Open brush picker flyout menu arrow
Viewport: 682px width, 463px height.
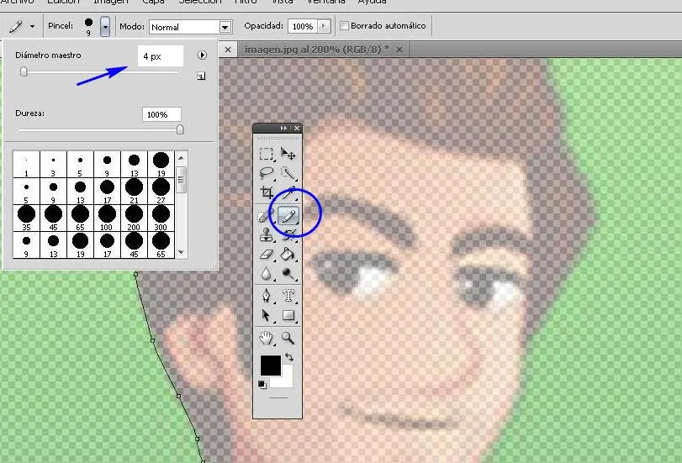pos(202,55)
